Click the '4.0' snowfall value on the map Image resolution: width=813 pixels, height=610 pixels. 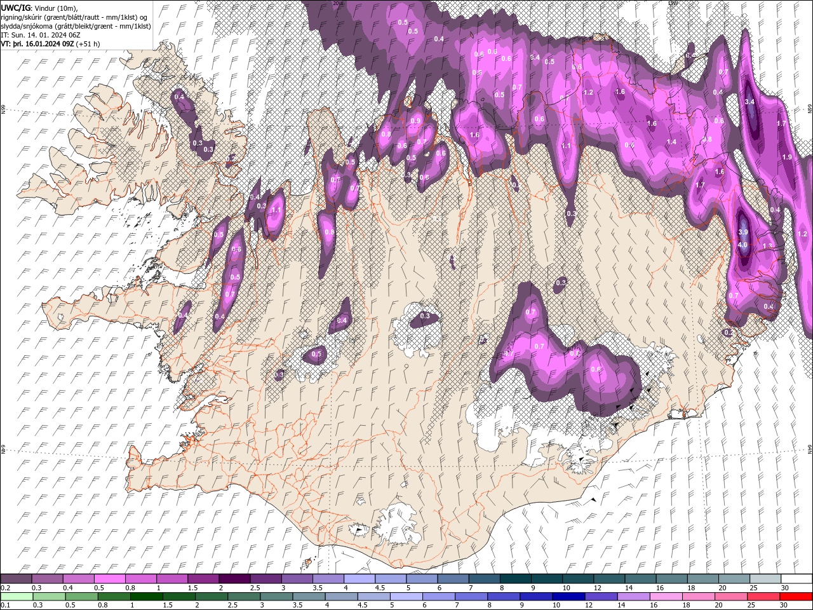coord(742,245)
